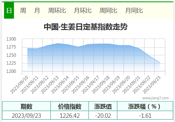This screenshot has height=122, width=175.
Task: Click the 2023/09/16 x-axis date label
Action: point(80,85)
